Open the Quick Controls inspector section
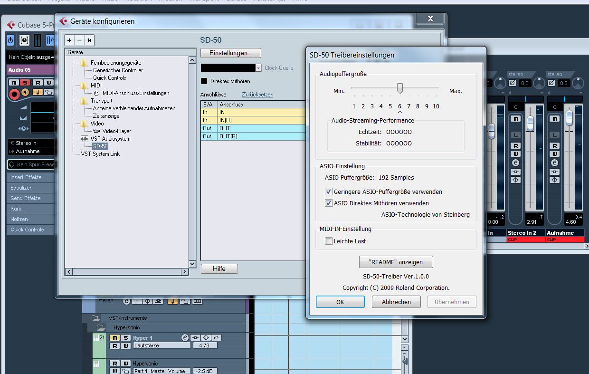This screenshot has width=589, height=374. pyautogui.click(x=31, y=230)
